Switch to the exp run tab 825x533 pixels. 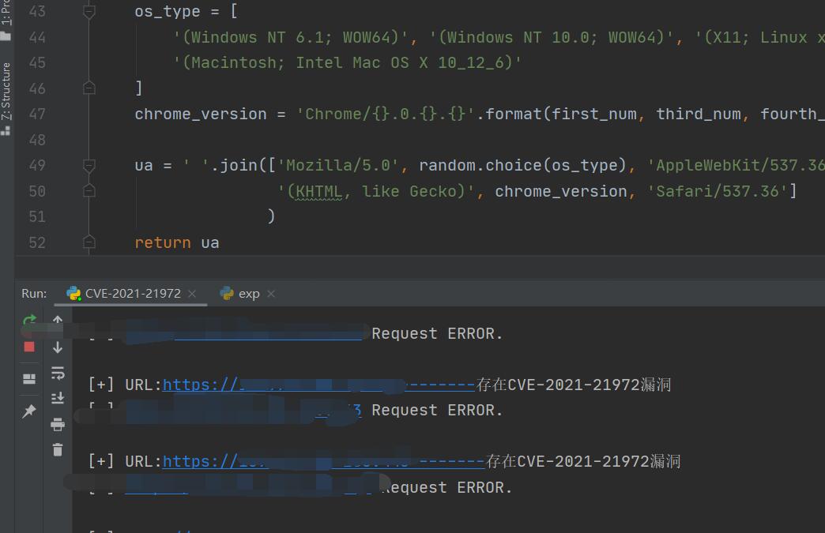click(249, 294)
